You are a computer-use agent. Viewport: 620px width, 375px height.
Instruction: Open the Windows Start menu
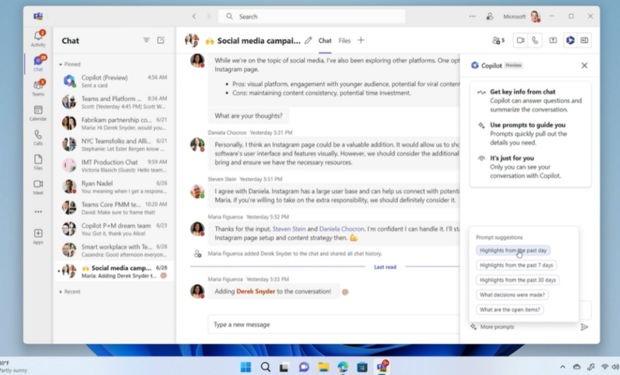tap(246, 367)
